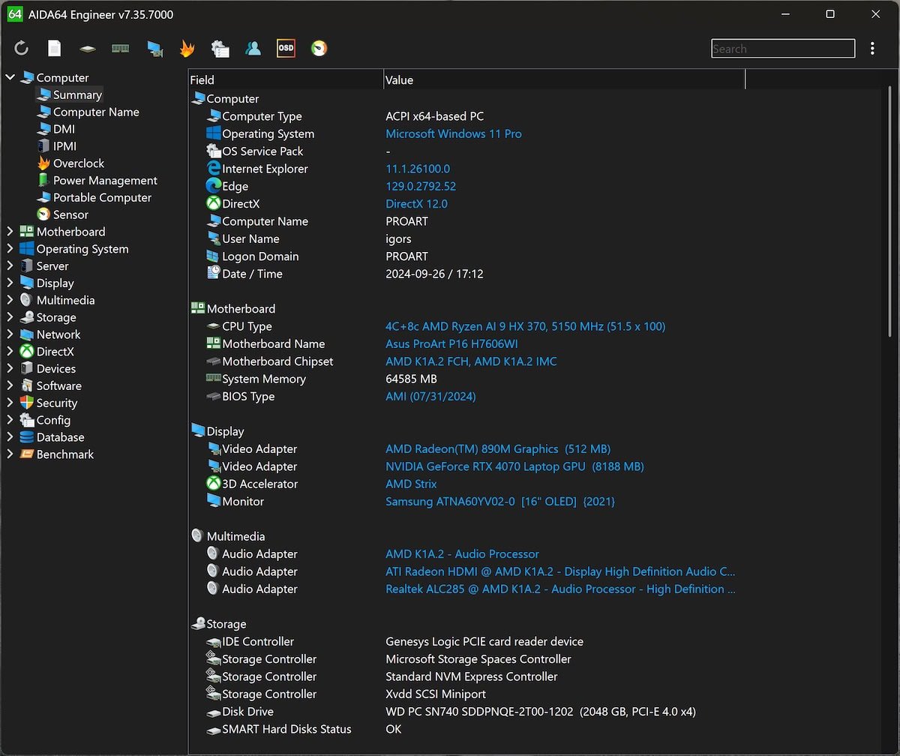This screenshot has width=900, height=756.
Task: Click the Refresh toolbar icon
Action: (22, 49)
